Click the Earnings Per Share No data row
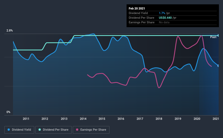The width and height of the screenshot is (223, 138). click(x=173, y=22)
